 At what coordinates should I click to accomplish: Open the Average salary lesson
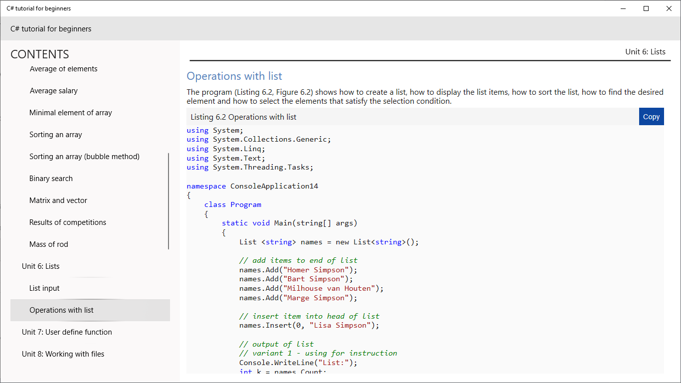click(x=53, y=91)
